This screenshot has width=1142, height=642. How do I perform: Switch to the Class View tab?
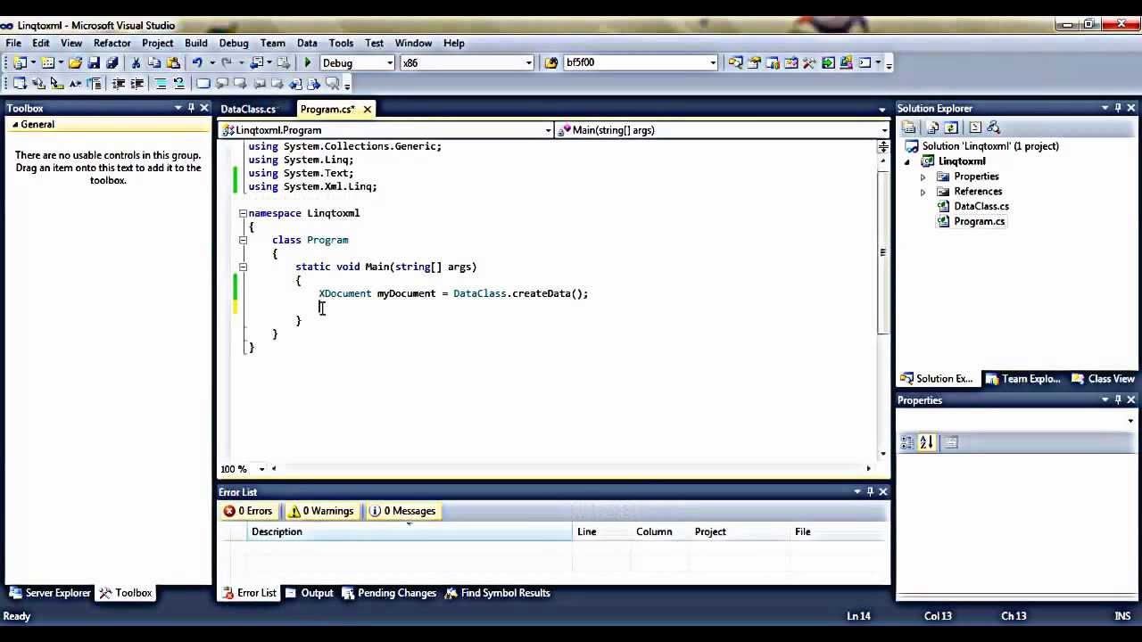coord(1104,379)
